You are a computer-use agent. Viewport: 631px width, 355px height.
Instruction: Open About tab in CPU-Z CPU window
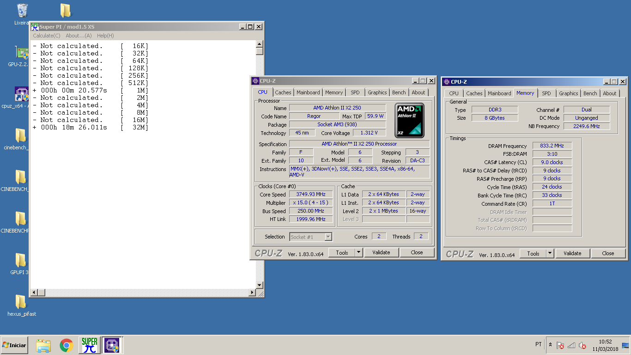tap(419, 92)
